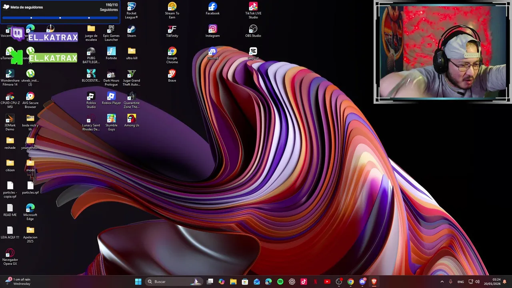The width and height of the screenshot is (512, 288).
Task: Open Microsoft Edge desktop shortcut
Action: tap(30, 212)
